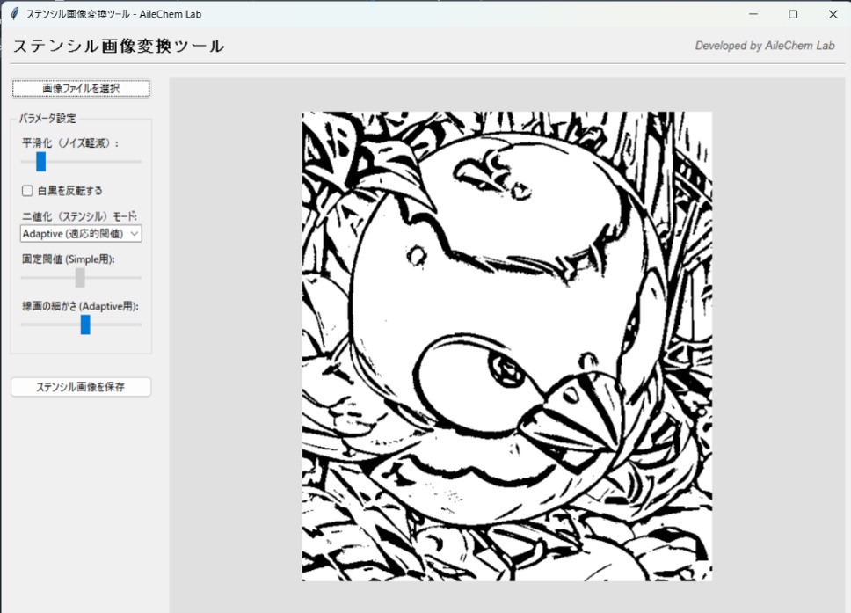Click the Developed by AileChem Lab text
This screenshot has width=851, height=613.
765,46
